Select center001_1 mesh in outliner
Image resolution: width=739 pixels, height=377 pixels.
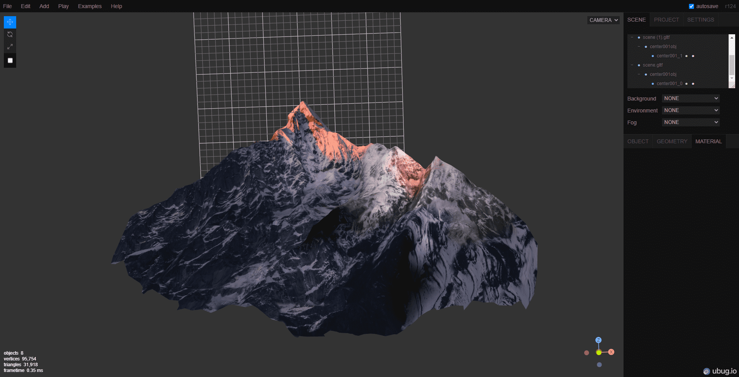click(x=669, y=56)
